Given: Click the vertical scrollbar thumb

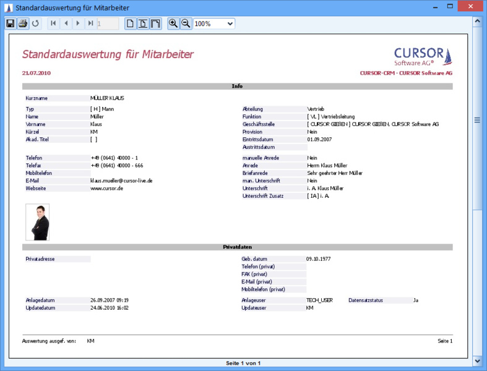Looking at the screenshot, I should [477, 119].
